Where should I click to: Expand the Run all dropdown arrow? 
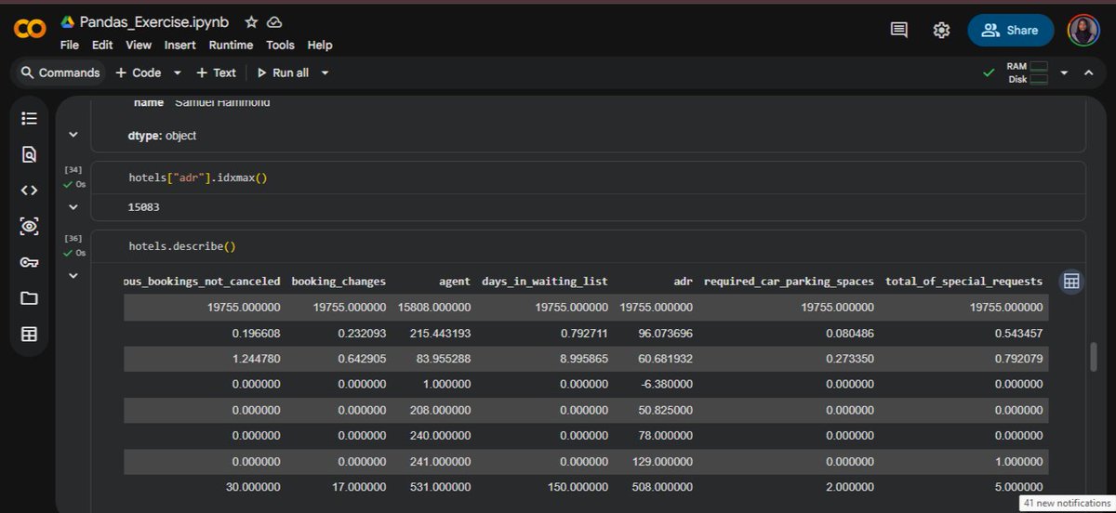(x=325, y=72)
